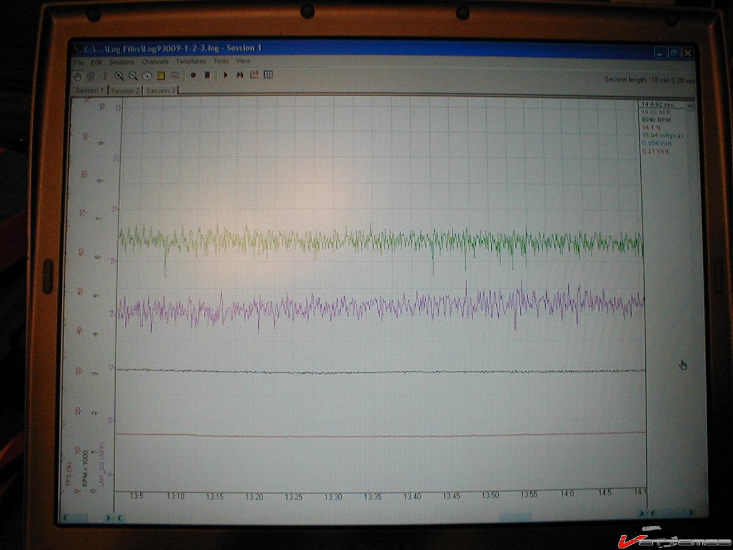Open the Sessions menu
This screenshot has height=550, width=733.
point(121,62)
